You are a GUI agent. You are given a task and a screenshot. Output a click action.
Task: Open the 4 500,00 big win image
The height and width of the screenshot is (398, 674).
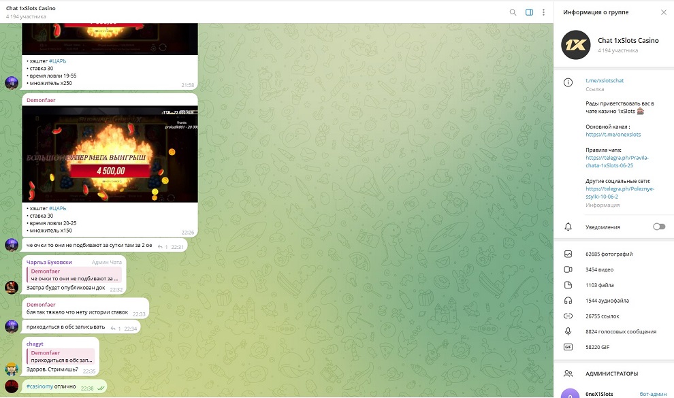click(x=110, y=154)
